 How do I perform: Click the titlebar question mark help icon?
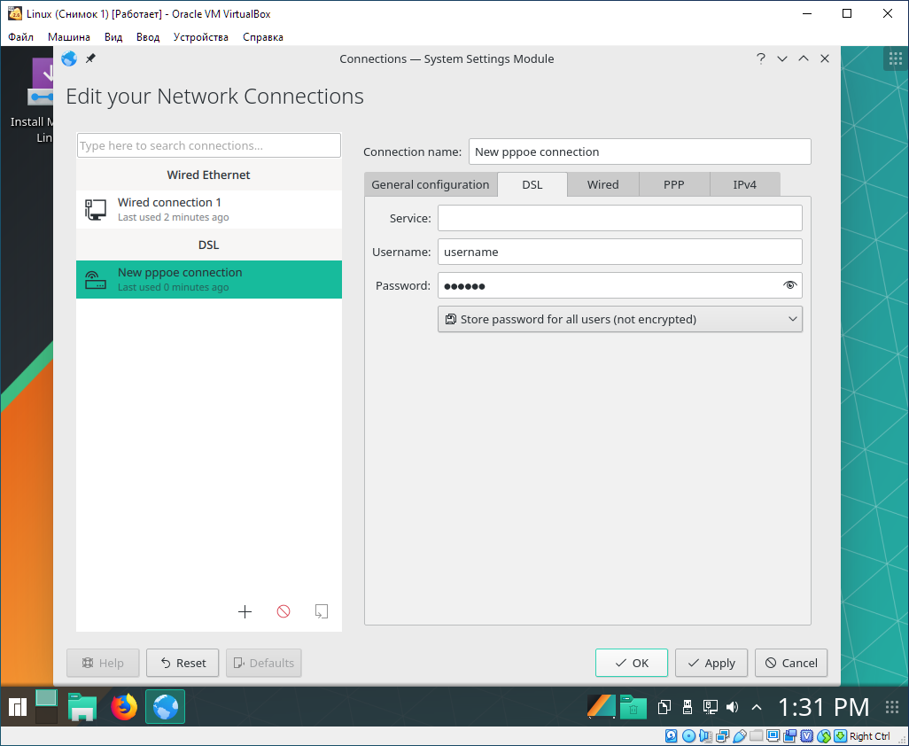click(x=760, y=58)
